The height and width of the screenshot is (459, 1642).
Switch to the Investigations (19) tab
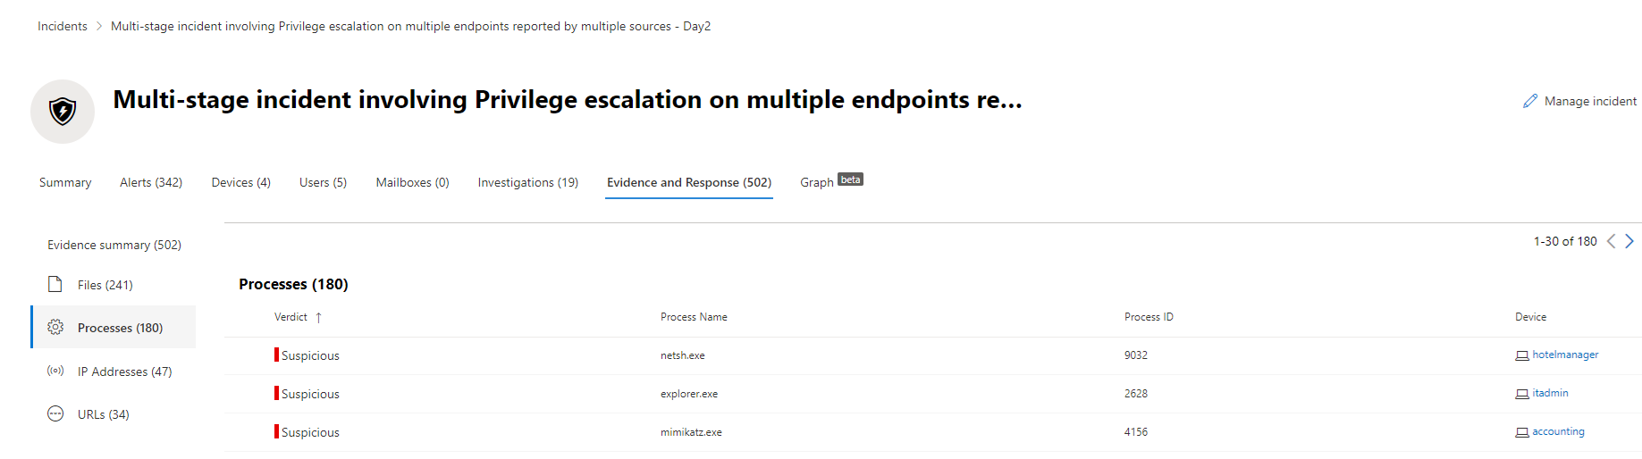coord(527,182)
